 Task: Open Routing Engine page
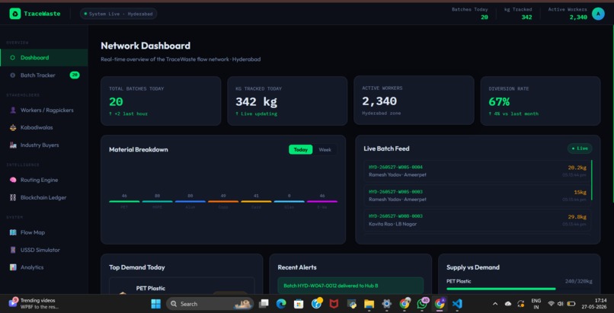(x=44, y=180)
